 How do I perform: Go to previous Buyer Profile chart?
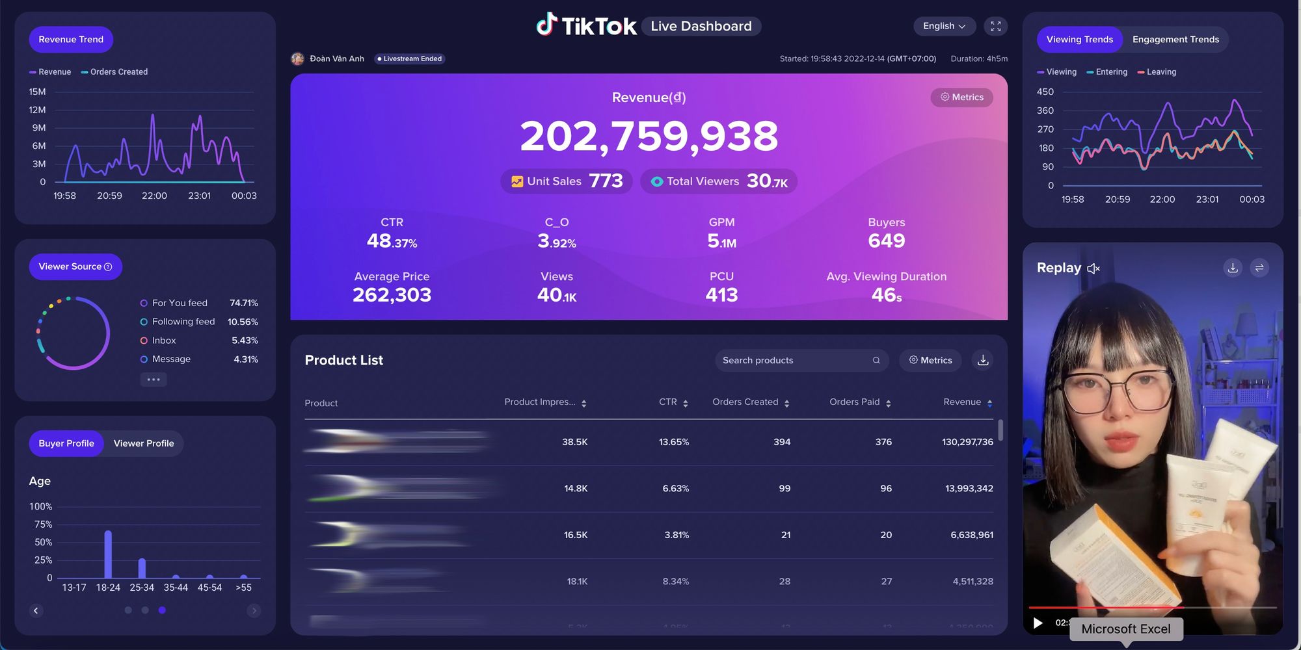[x=36, y=610]
